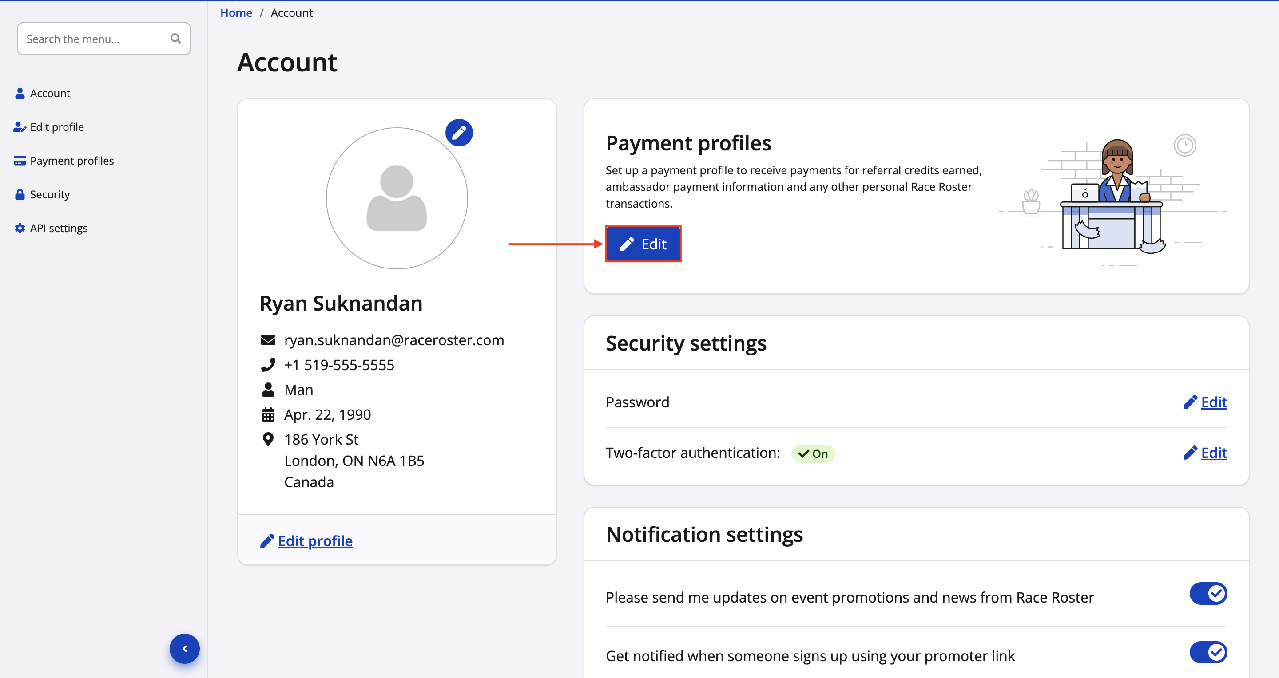Viewport: 1279px width, 678px height.
Task: Click the blue Edit payment profiles button
Action: click(643, 244)
